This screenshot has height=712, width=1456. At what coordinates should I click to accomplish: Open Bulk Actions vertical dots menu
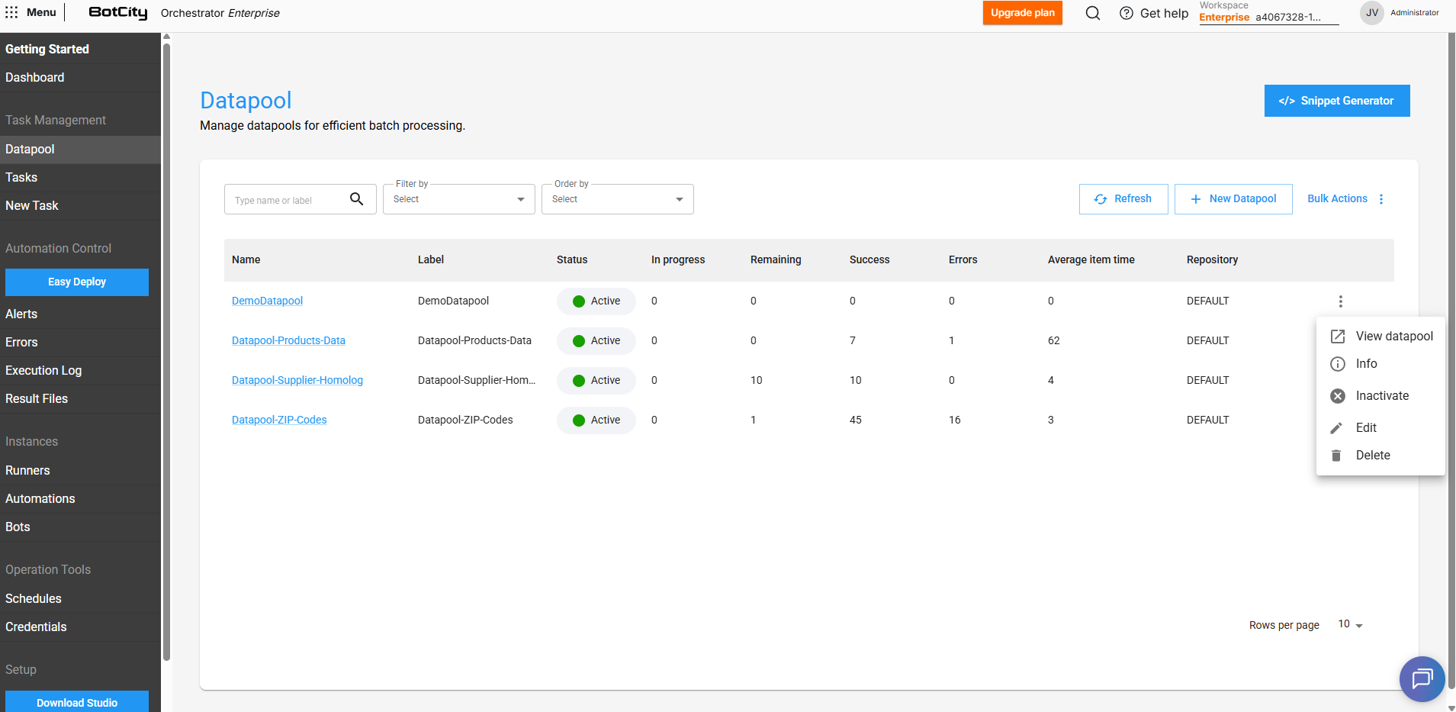click(1381, 199)
